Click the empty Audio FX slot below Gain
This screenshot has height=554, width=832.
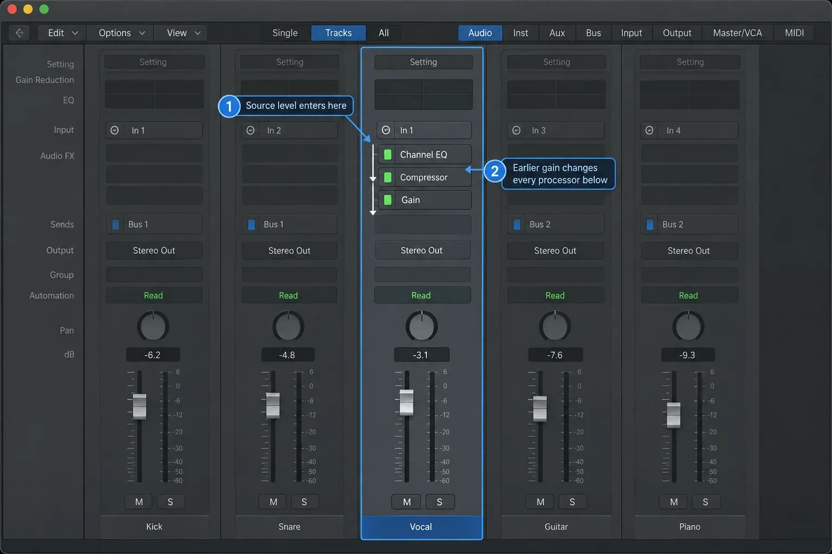pyautogui.click(x=422, y=225)
